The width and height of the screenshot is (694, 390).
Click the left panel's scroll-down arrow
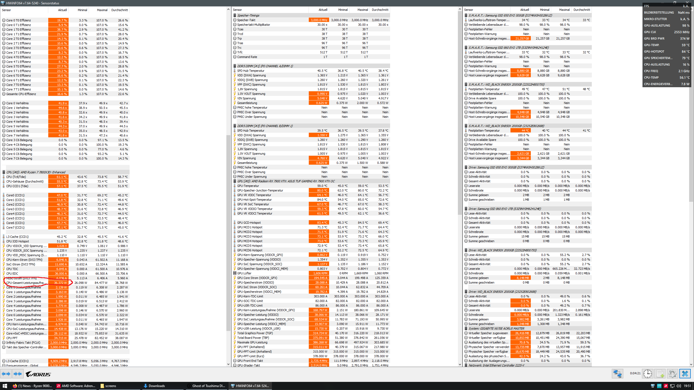click(228, 364)
